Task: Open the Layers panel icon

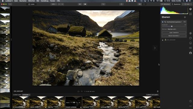Action: (x=190, y=9)
